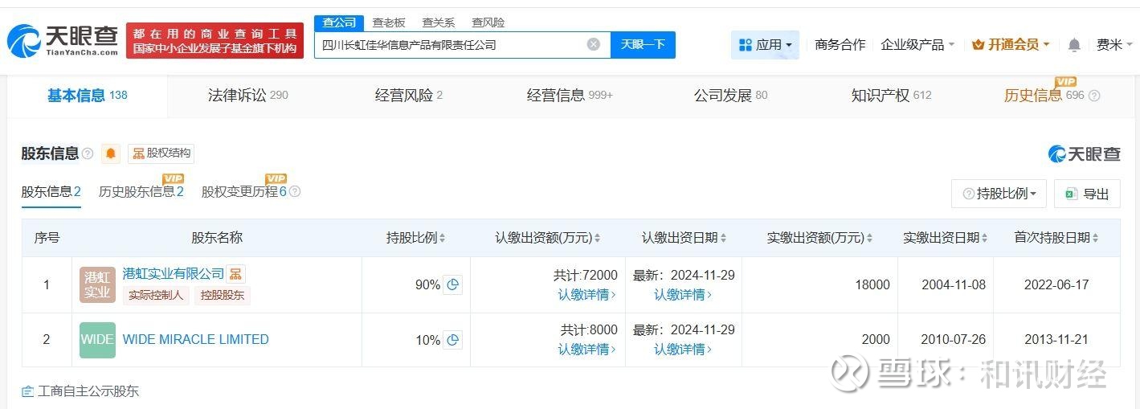Switch to the 查公司 search tab

click(x=339, y=22)
